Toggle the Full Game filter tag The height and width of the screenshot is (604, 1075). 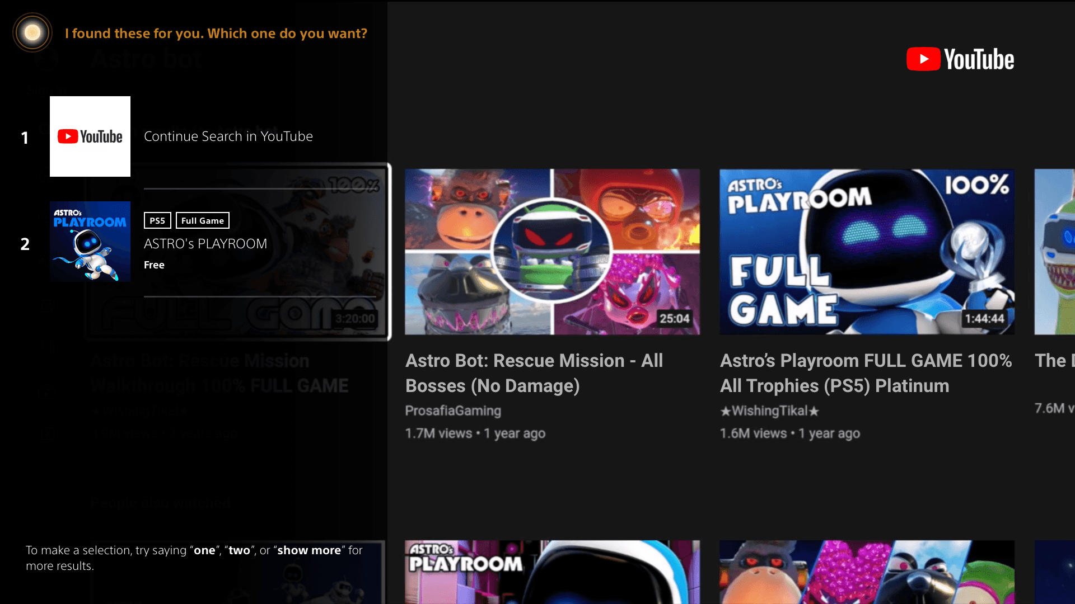coord(202,220)
